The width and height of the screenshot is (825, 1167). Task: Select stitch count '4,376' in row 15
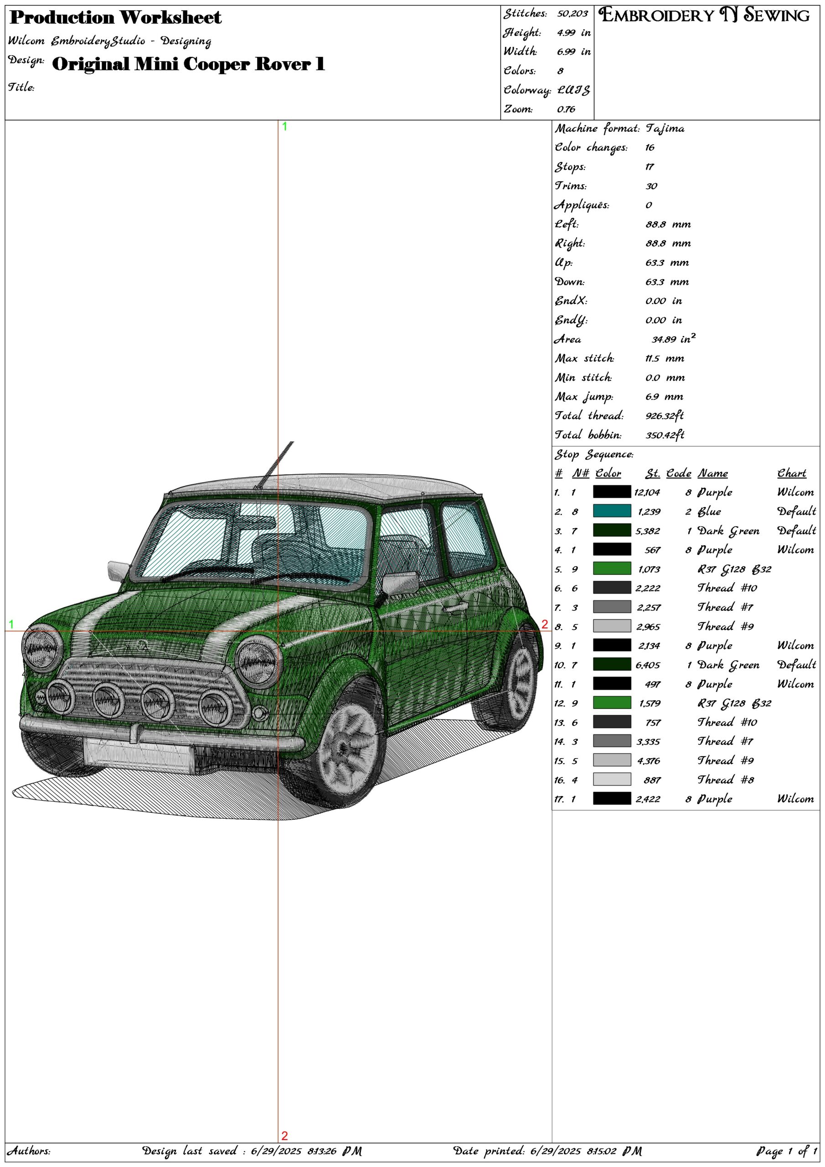(x=649, y=761)
